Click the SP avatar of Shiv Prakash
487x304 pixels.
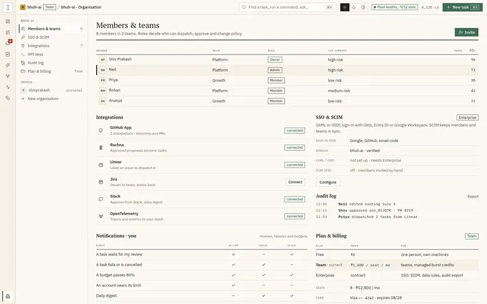click(x=103, y=60)
